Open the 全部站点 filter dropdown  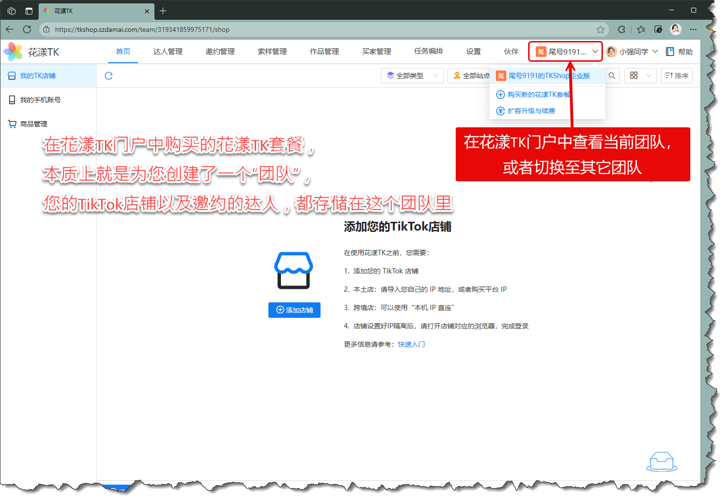[469, 76]
